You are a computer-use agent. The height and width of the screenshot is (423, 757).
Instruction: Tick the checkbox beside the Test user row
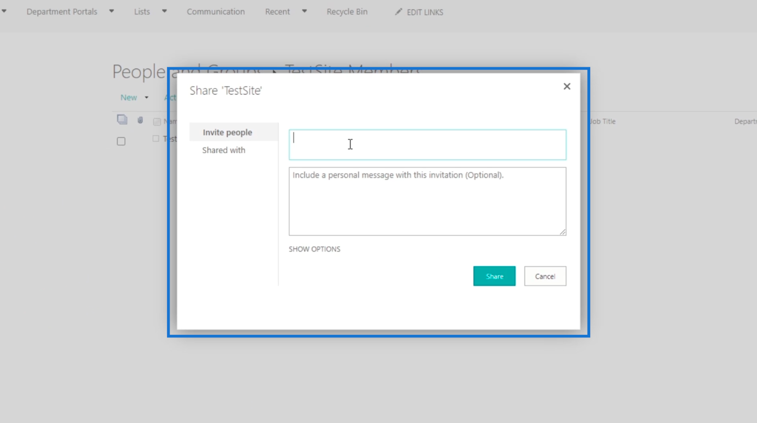[x=156, y=138]
